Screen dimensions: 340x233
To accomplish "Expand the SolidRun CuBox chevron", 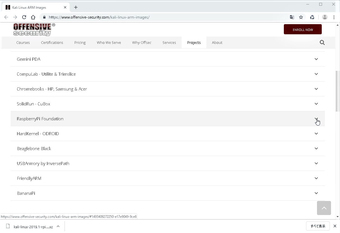I will (316, 104).
